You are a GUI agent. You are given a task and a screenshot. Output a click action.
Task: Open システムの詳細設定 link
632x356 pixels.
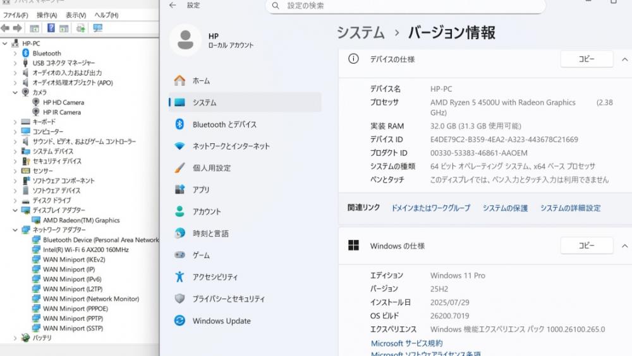pos(570,208)
